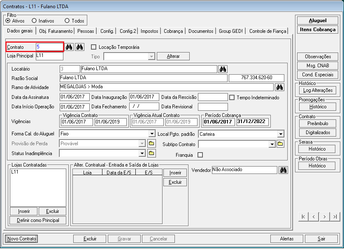Viewport: 344px width, 249px height.
Task: Click first binoculars search icon beside Contrato
Action: coord(69,47)
